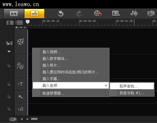This screenshot has height=123, width=157.
Task: Choose 插入照片... menu item
Action: [71, 65]
